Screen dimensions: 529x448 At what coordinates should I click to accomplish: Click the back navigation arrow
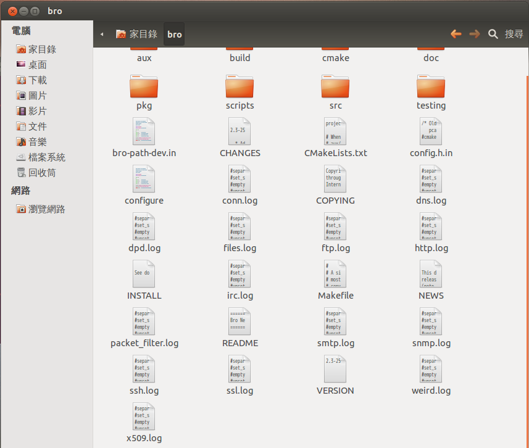click(x=456, y=34)
